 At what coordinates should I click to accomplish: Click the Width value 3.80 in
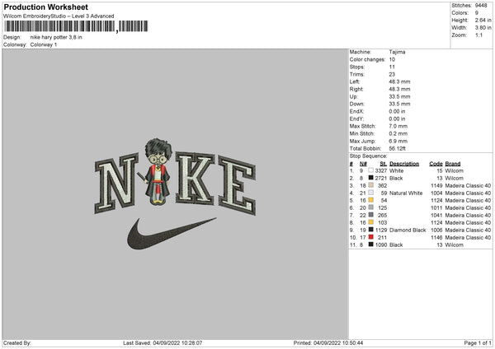(483, 28)
